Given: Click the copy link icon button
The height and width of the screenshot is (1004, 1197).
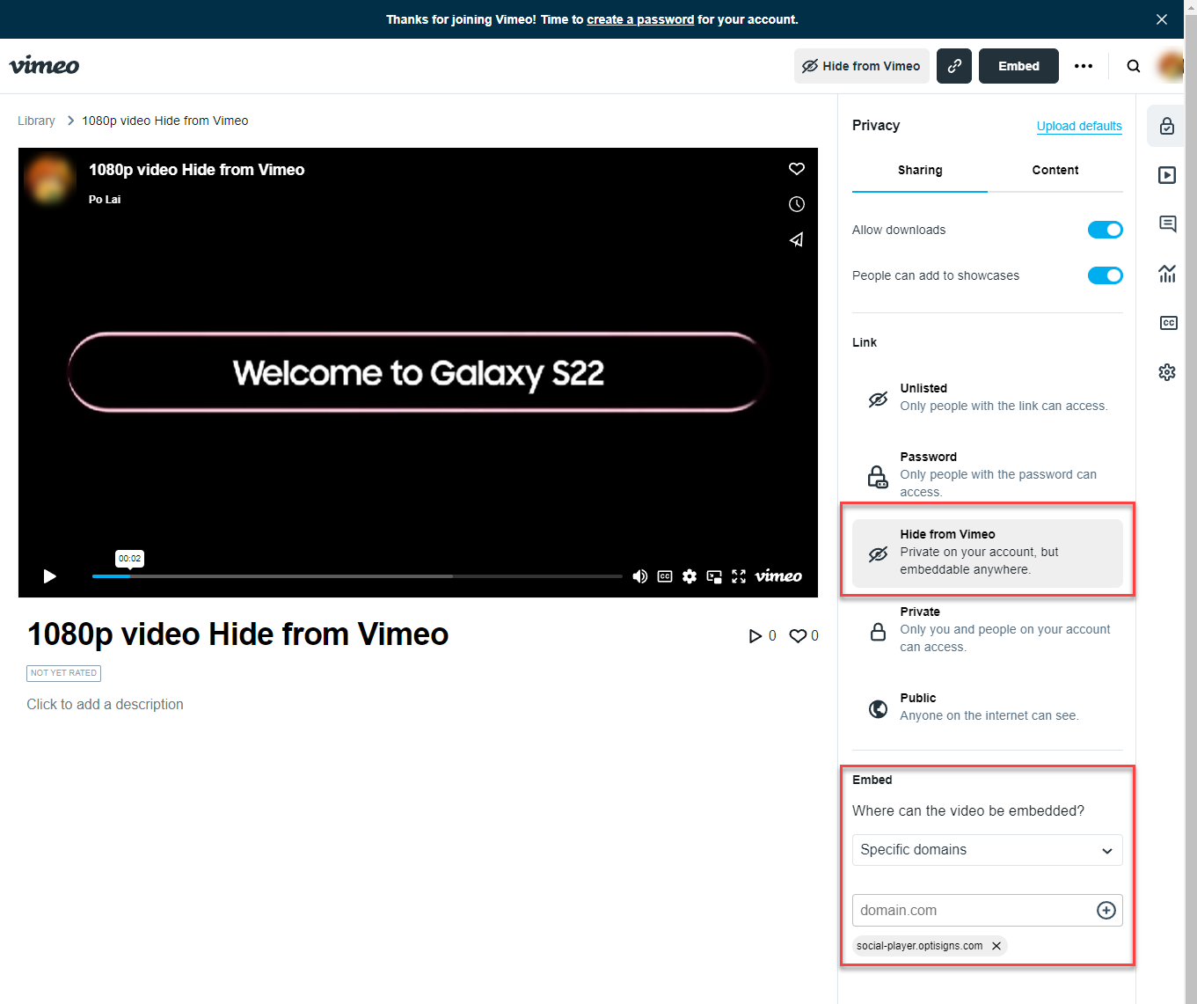Looking at the screenshot, I should tap(953, 66).
